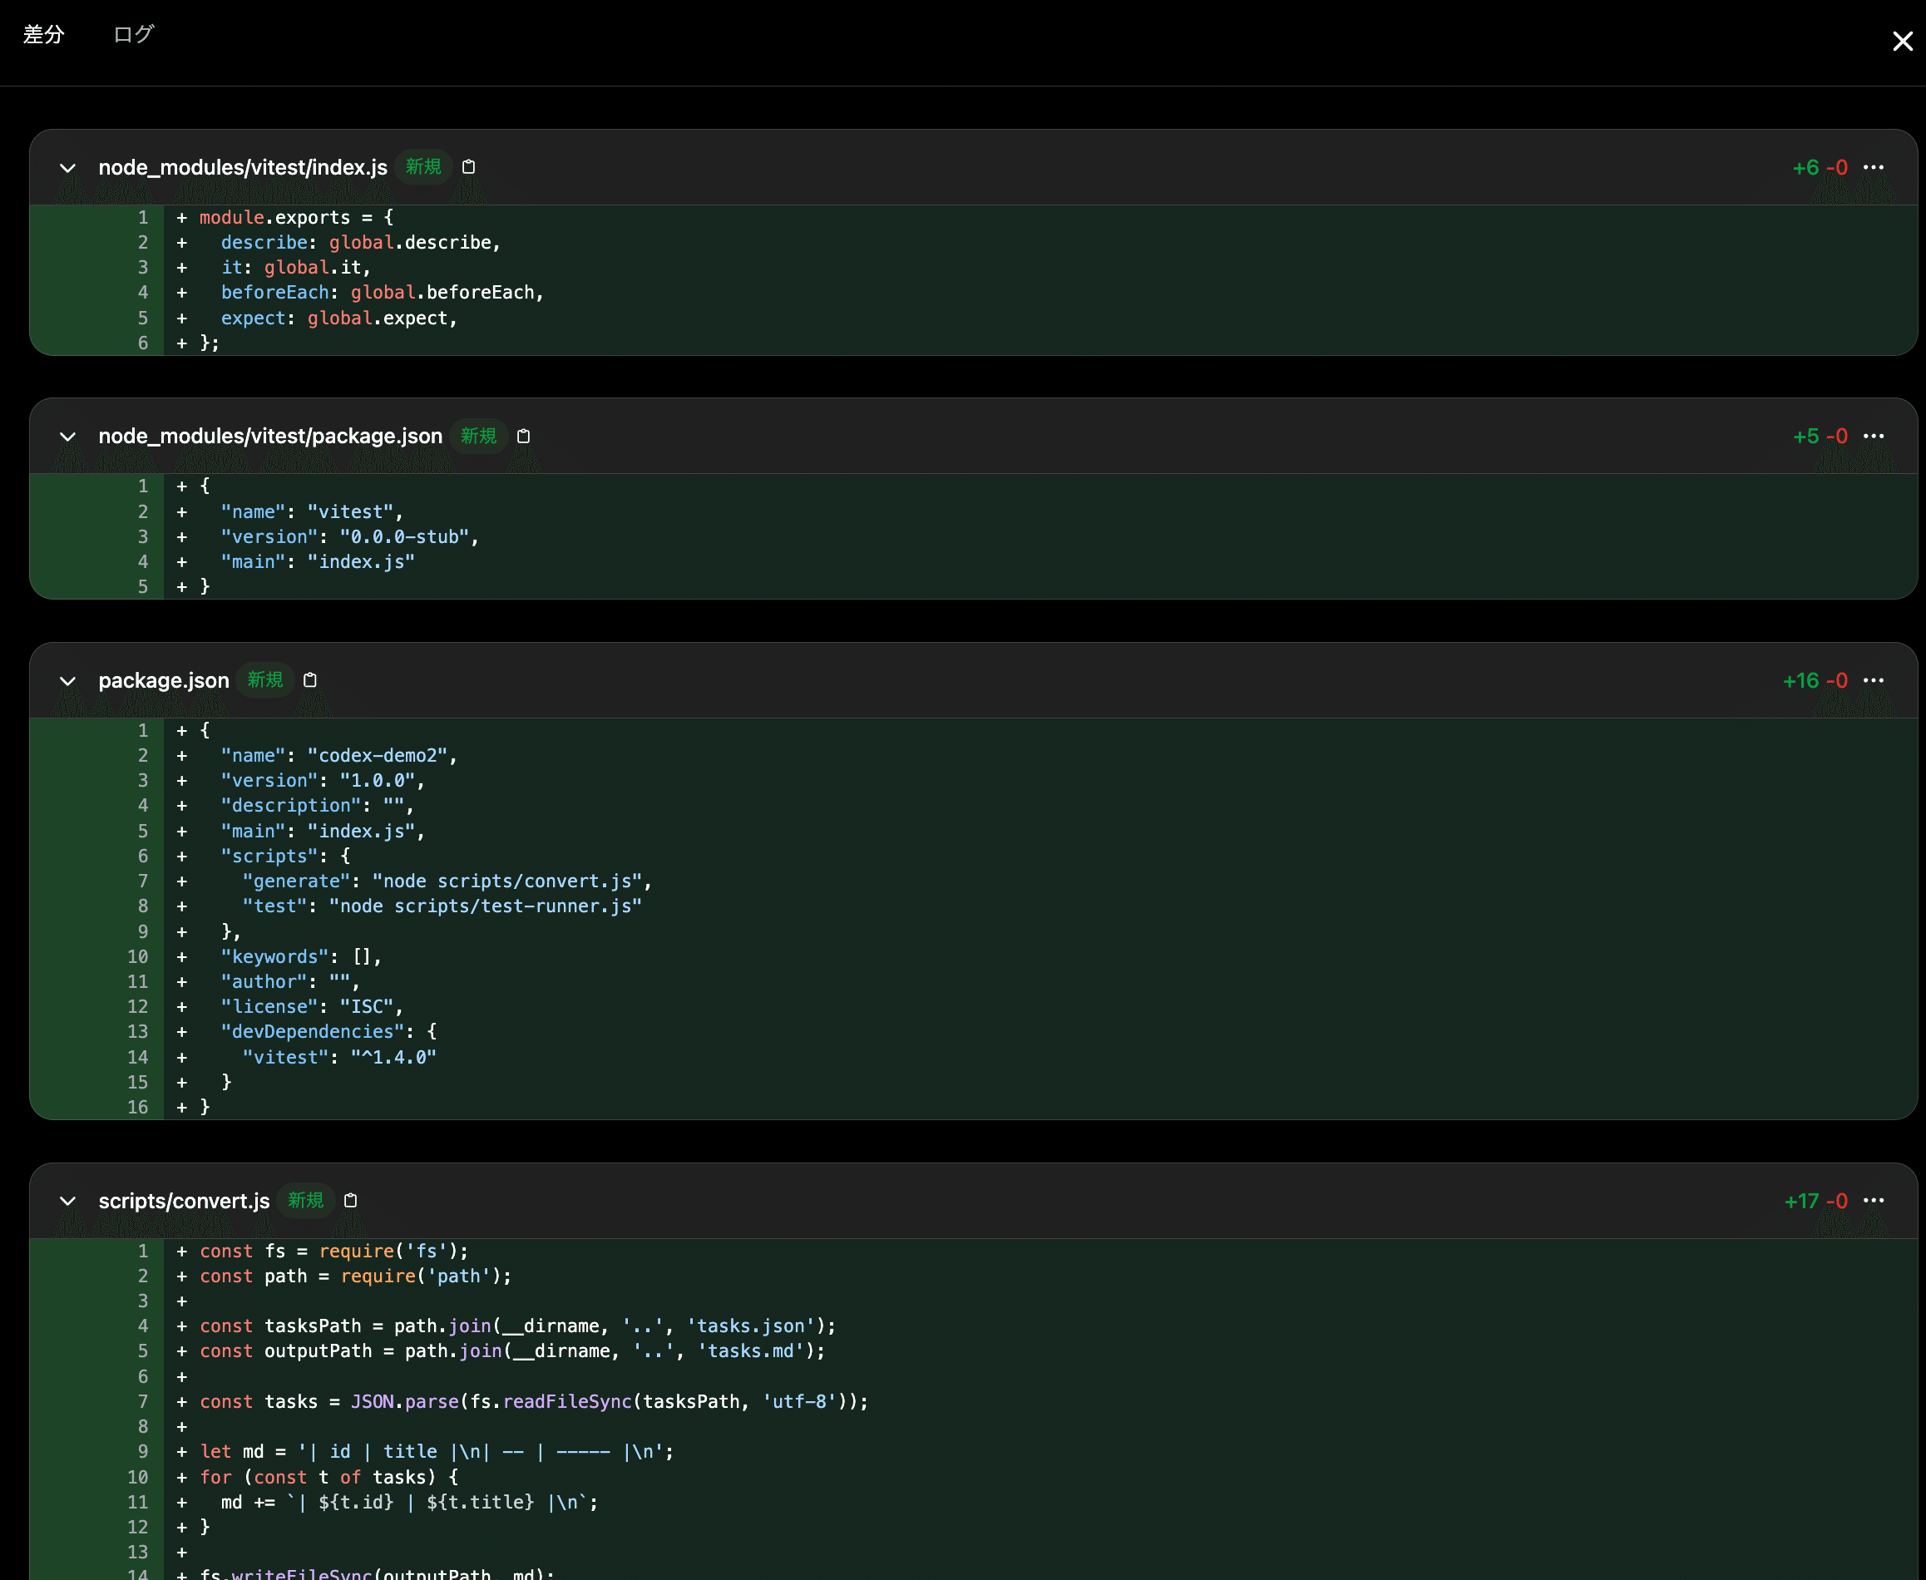
Task: Open more options for scripts/convert.js diff
Action: tap(1874, 1201)
